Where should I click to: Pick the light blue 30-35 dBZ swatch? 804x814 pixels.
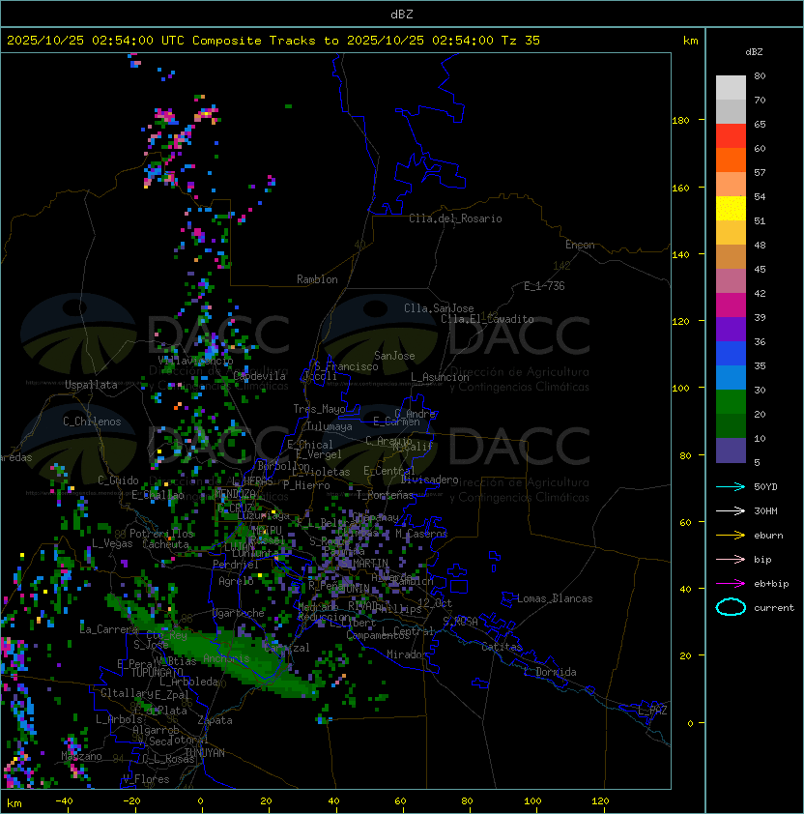[x=731, y=378]
